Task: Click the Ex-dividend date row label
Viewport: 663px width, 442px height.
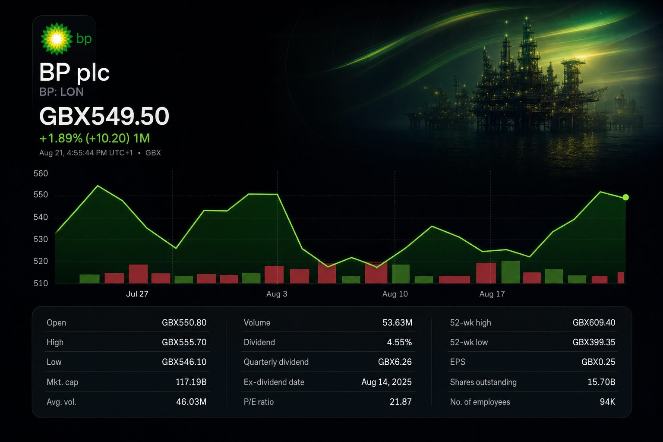Action: coord(274,382)
